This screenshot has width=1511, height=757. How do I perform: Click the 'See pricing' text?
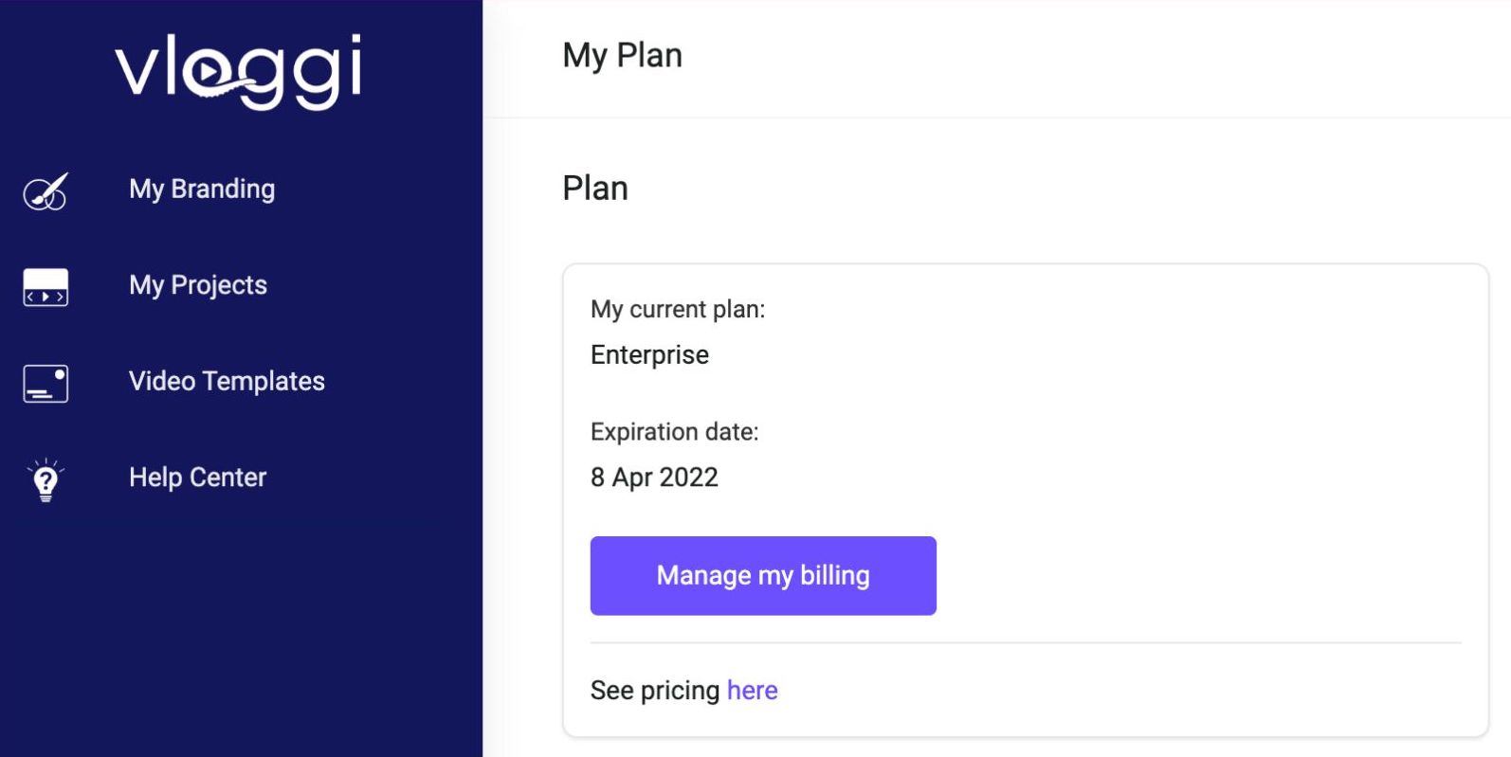point(655,690)
